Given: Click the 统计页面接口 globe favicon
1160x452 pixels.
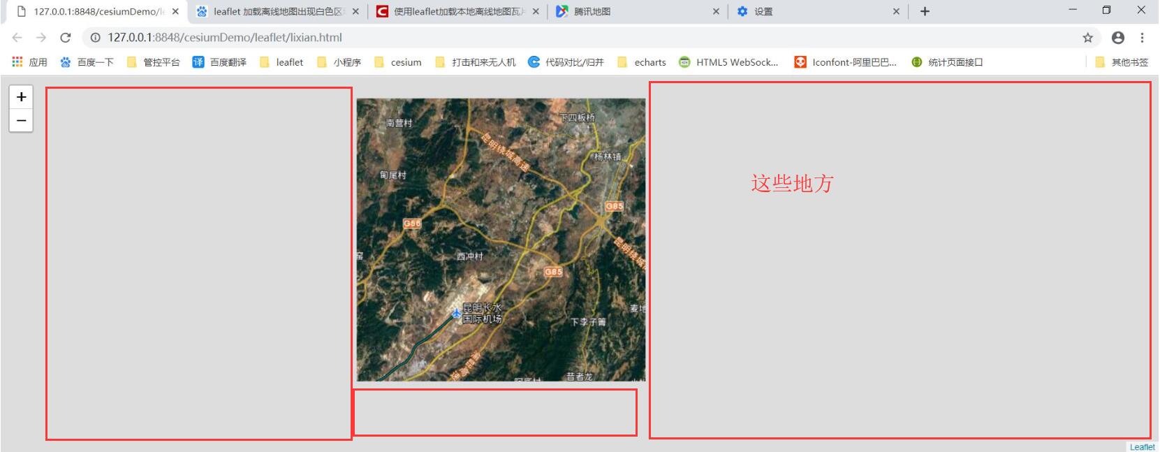Looking at the screenshot, I should (917, 62).
